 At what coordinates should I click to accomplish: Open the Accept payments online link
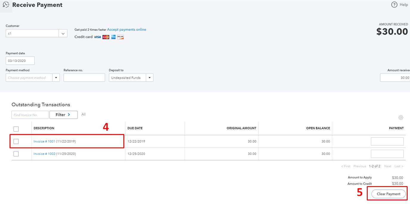(x=126, y=29)
